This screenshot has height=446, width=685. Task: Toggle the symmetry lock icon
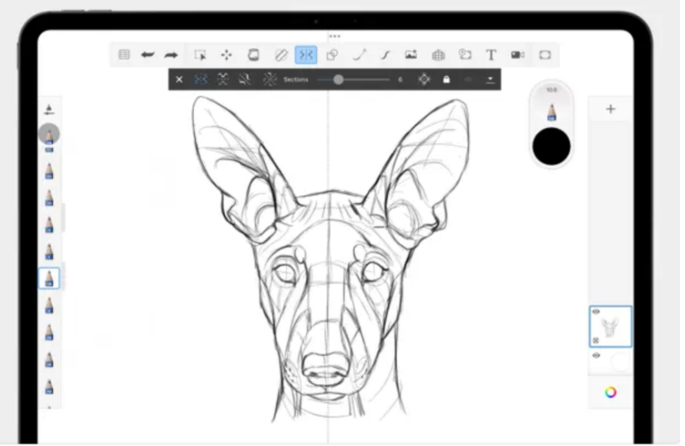[x=447, y=79]
